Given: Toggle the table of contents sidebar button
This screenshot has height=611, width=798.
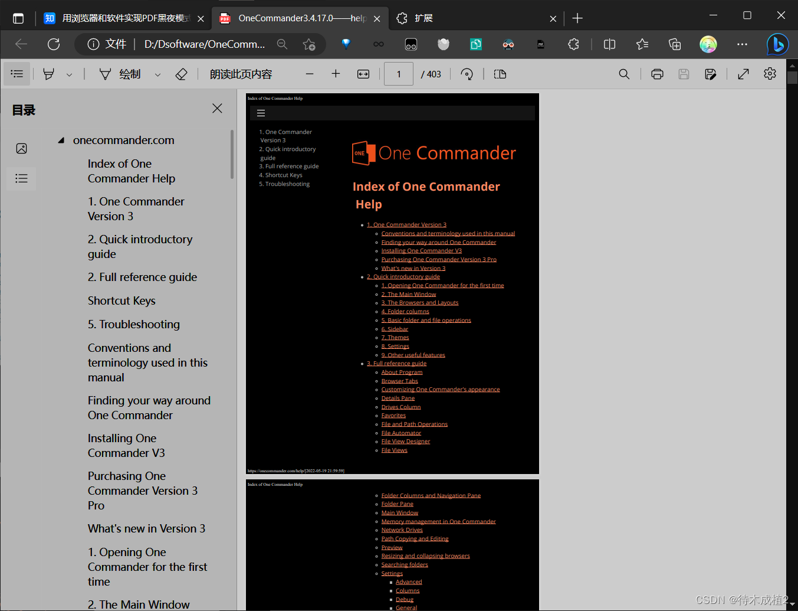Looking at the screenshot, I should coord(17,74).
